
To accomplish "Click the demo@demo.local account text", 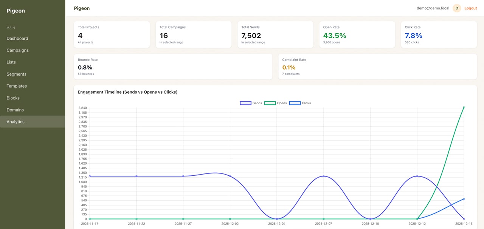I will point(433,8).
